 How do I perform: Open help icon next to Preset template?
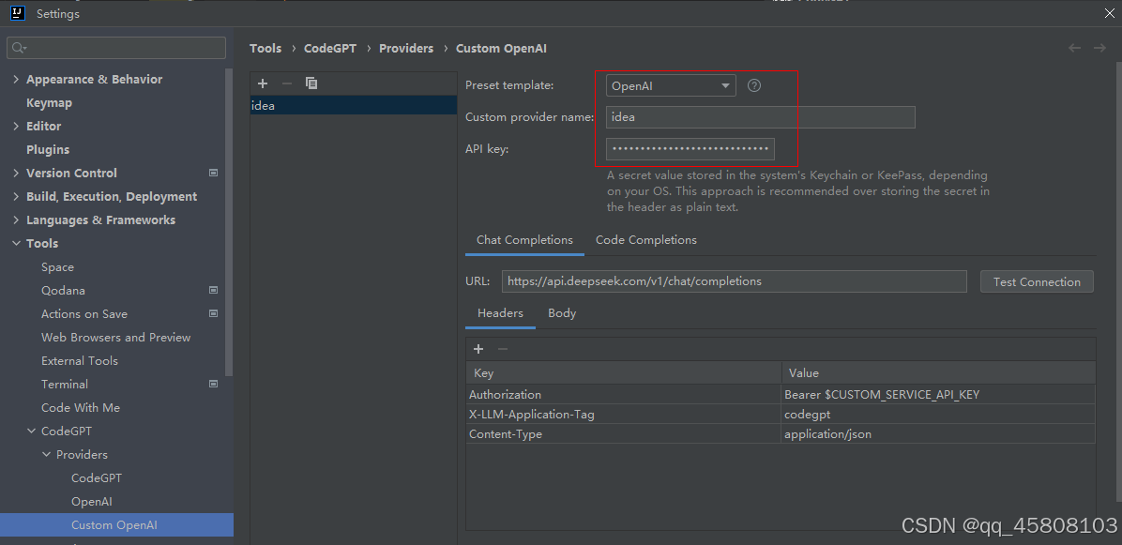pos(754,85)
